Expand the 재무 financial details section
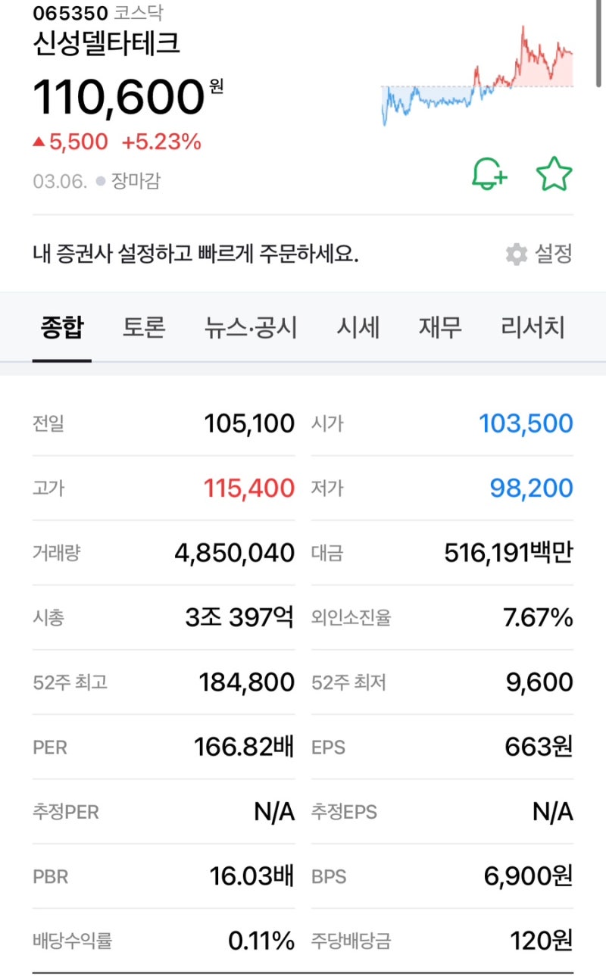 (439, 326)
